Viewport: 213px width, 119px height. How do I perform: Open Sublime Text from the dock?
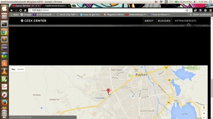click(4, 40)
